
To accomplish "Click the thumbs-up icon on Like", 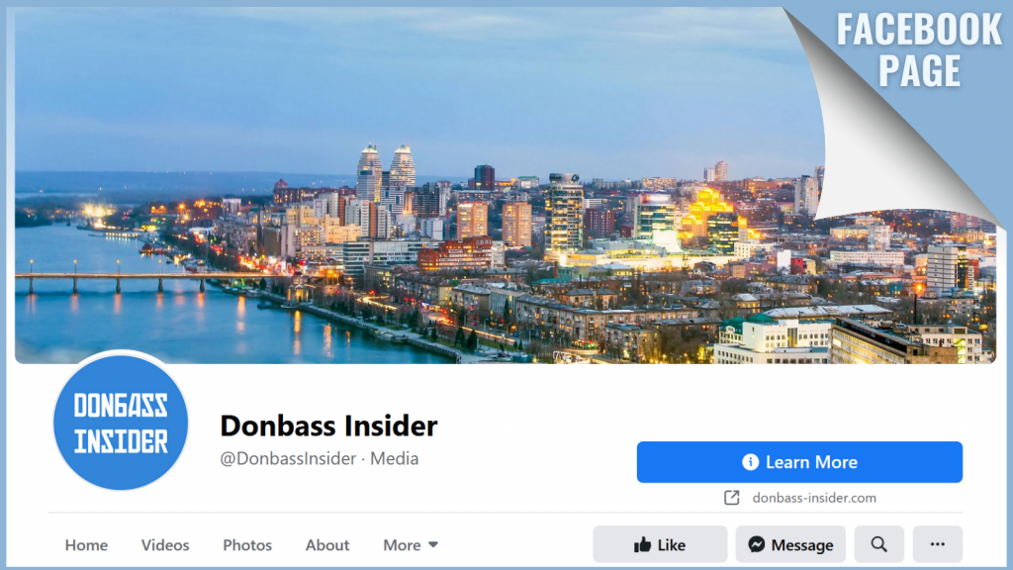I will pyautogui.click(x=642, y=545).
